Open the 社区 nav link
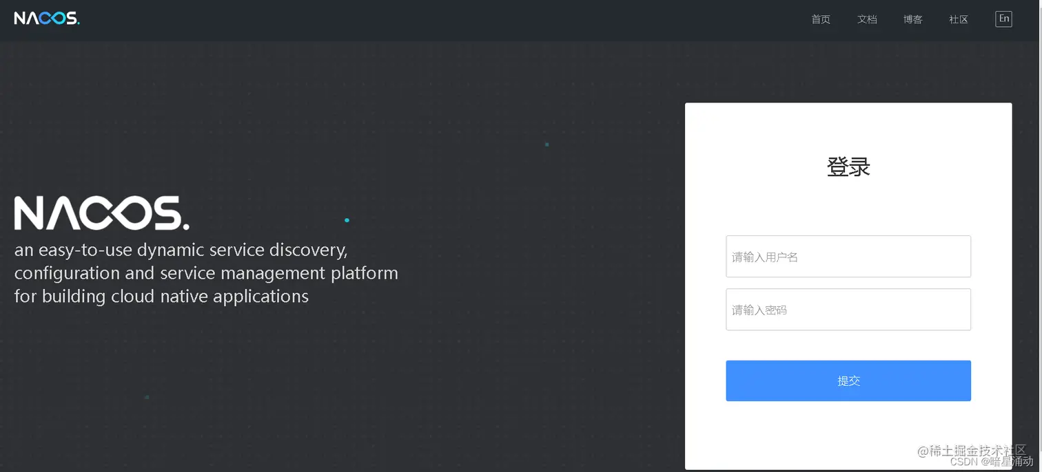 tap(959, 19)
